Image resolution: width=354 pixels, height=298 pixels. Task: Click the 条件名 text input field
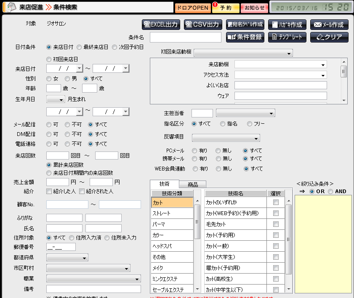185,37
